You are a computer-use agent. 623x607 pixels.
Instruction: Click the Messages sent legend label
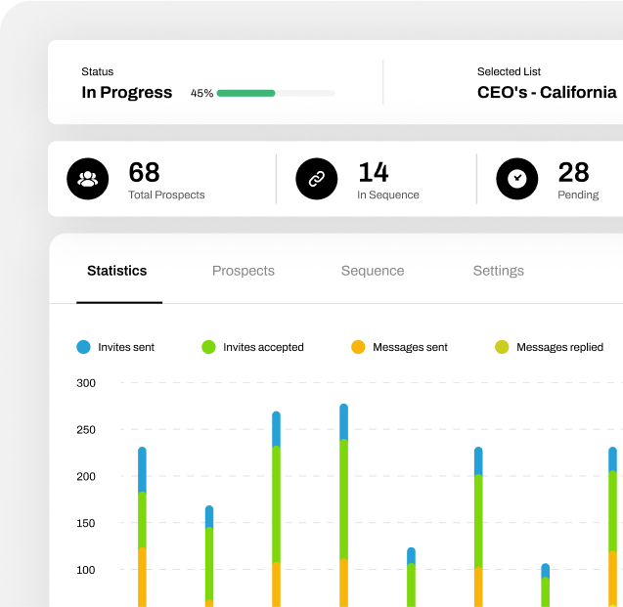[x=410, y=347]
